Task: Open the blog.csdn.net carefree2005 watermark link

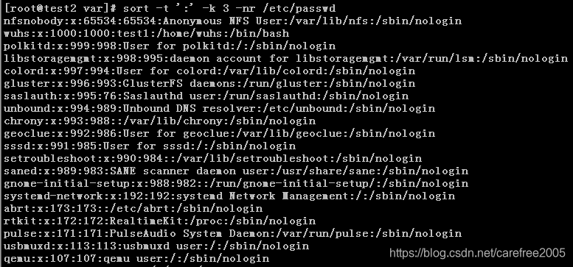Action: point(477,253)
